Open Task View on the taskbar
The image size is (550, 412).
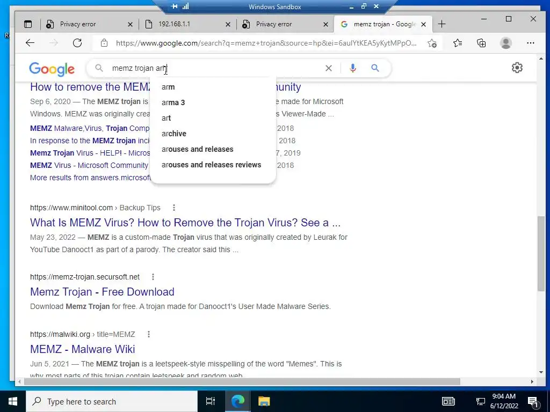[x=211, y=401]
